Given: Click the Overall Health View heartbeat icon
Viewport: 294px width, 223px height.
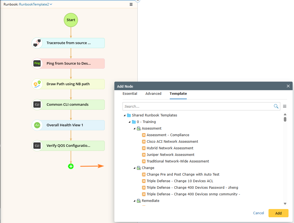Looking at the screenshot, I should (37, 125).
